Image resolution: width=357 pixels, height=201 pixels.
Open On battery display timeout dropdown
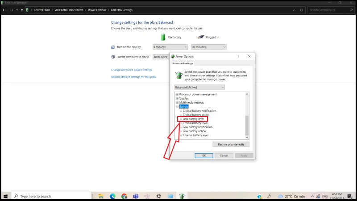coord(170,47)
